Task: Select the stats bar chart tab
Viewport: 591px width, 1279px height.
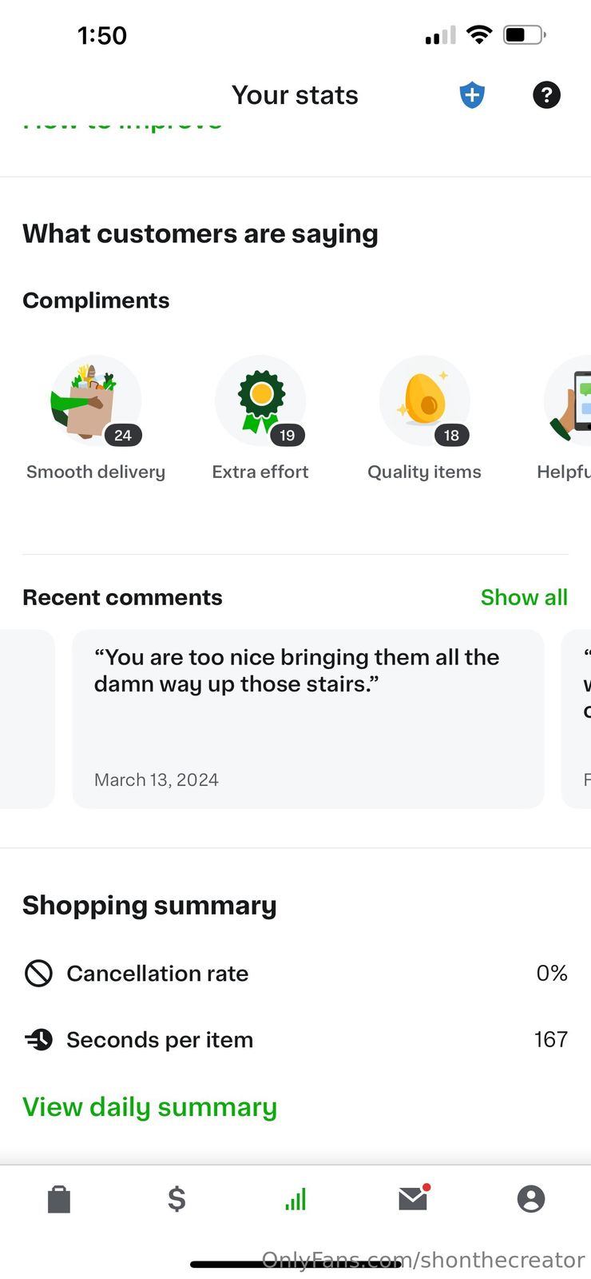Action: click(x=295, y=1199)
